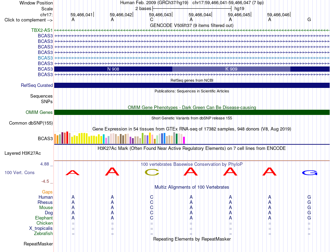Click the blue G in PhyloP logo

point(310,173)
